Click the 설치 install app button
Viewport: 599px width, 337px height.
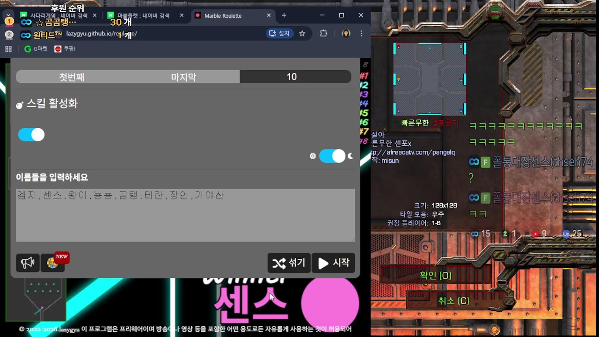coord(279,33)
